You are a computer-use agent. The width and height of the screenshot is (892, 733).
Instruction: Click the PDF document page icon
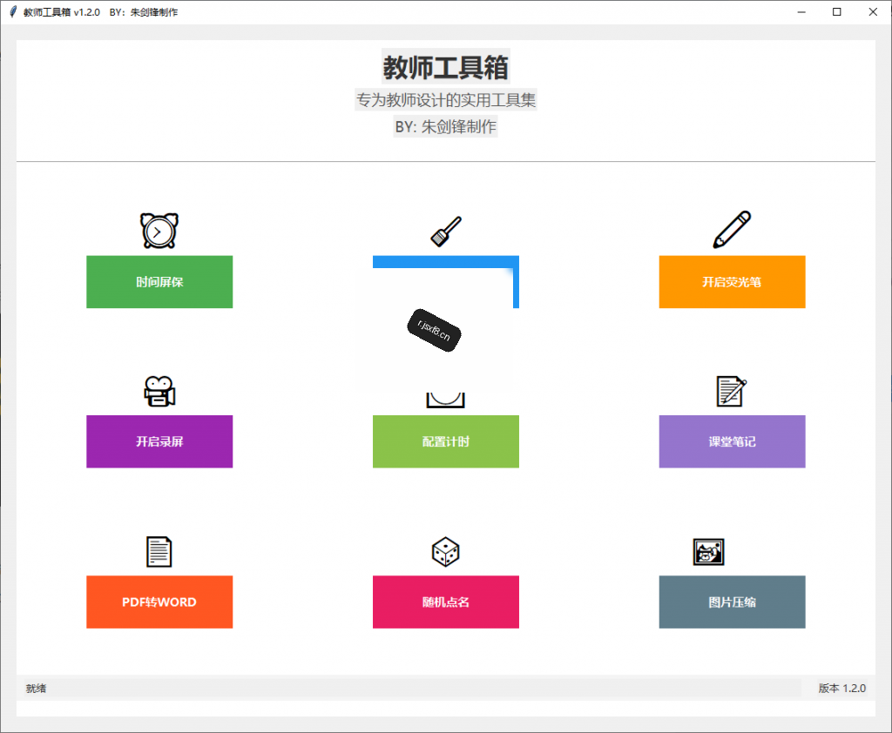pyautogui.click(x=159, y=552)
